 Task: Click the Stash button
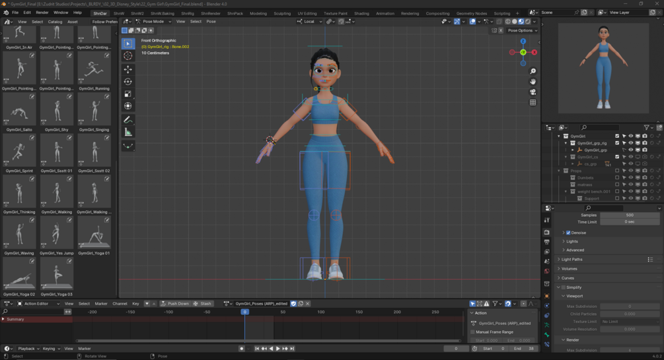pyautogui.click(x=202, y=303)
